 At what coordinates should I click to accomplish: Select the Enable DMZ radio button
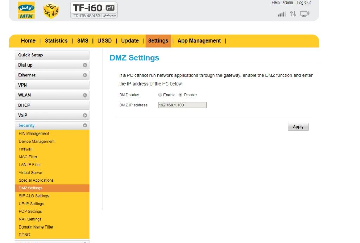pyautogui.click(x=160, y=95)
